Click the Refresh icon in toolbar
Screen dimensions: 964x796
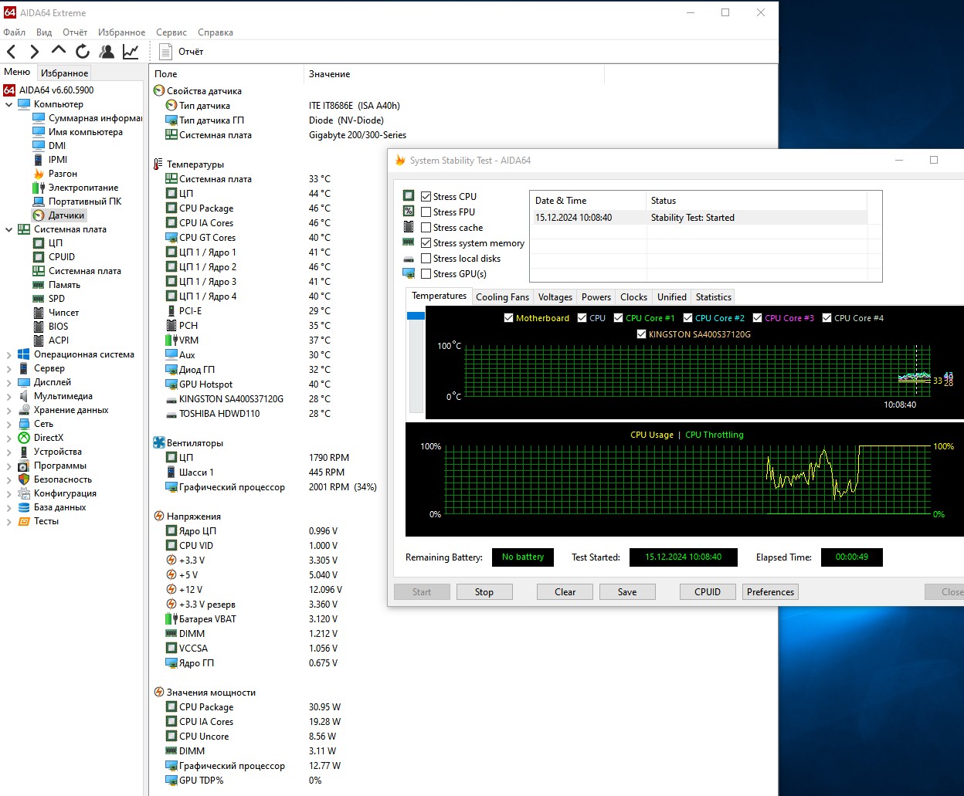tap(83, 52)
